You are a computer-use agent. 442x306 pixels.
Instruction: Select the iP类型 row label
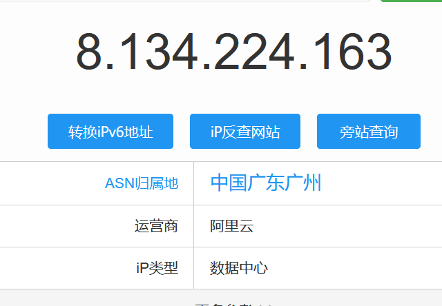click(x=157, y=268)
